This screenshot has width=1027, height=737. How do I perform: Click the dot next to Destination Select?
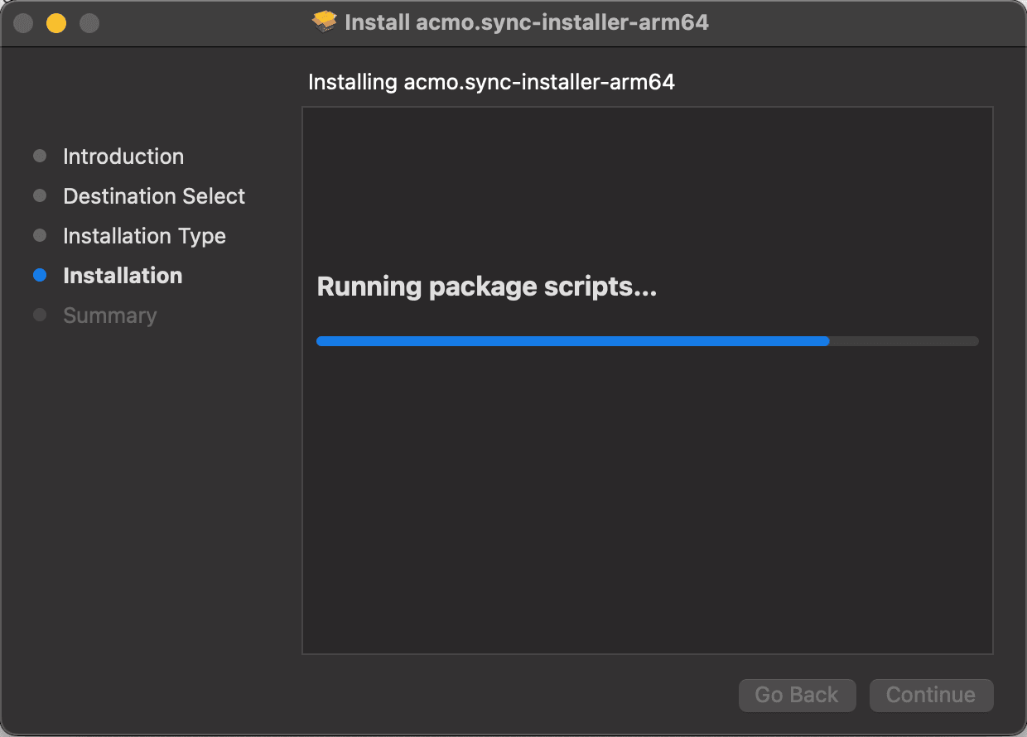click(40, 195)
